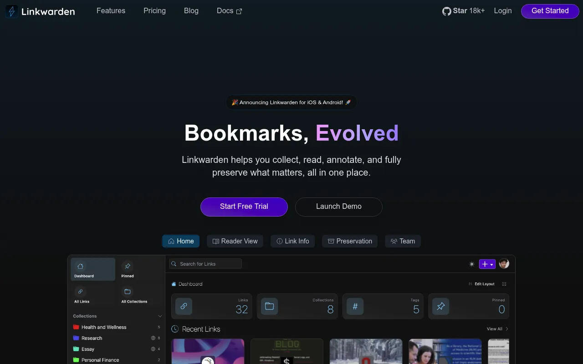Image resolution: width=583 pixels, height=364 pixels.
Task: Open All Links from the sidebar
Action: 82,295
